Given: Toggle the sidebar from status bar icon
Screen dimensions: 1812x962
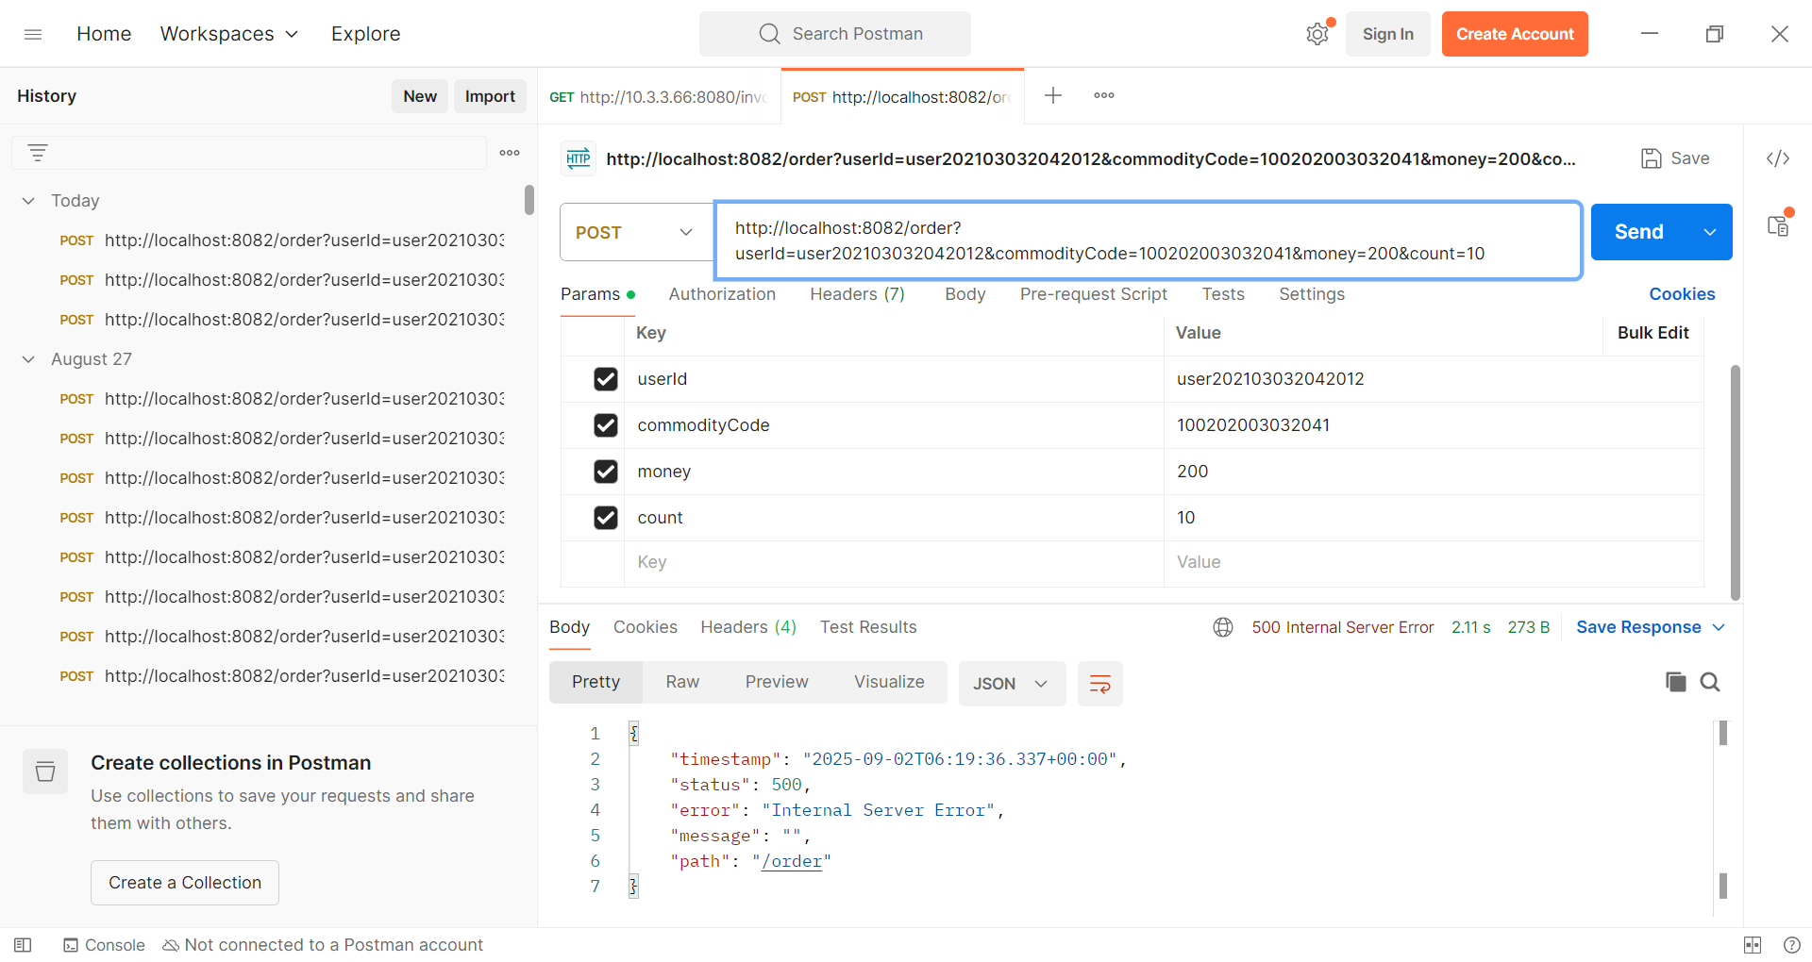Looking at the screenshot, I should click(x=23, y=945).
